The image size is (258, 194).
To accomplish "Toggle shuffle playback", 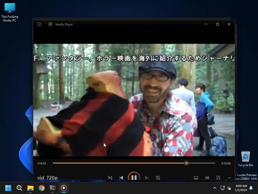I will click(x=110, y=178).
